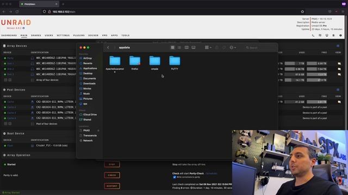Click Cruzer Fit boot device identification
Viewport: 348px width, 195px height.
(x=52, y=146)
